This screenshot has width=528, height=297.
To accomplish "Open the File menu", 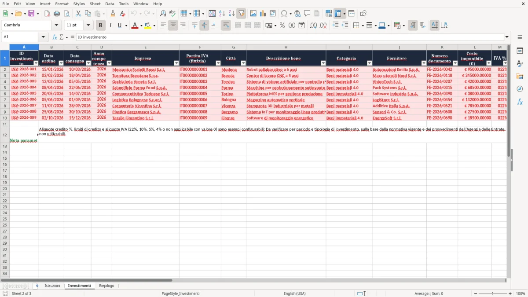I will (x=6, y=4).
